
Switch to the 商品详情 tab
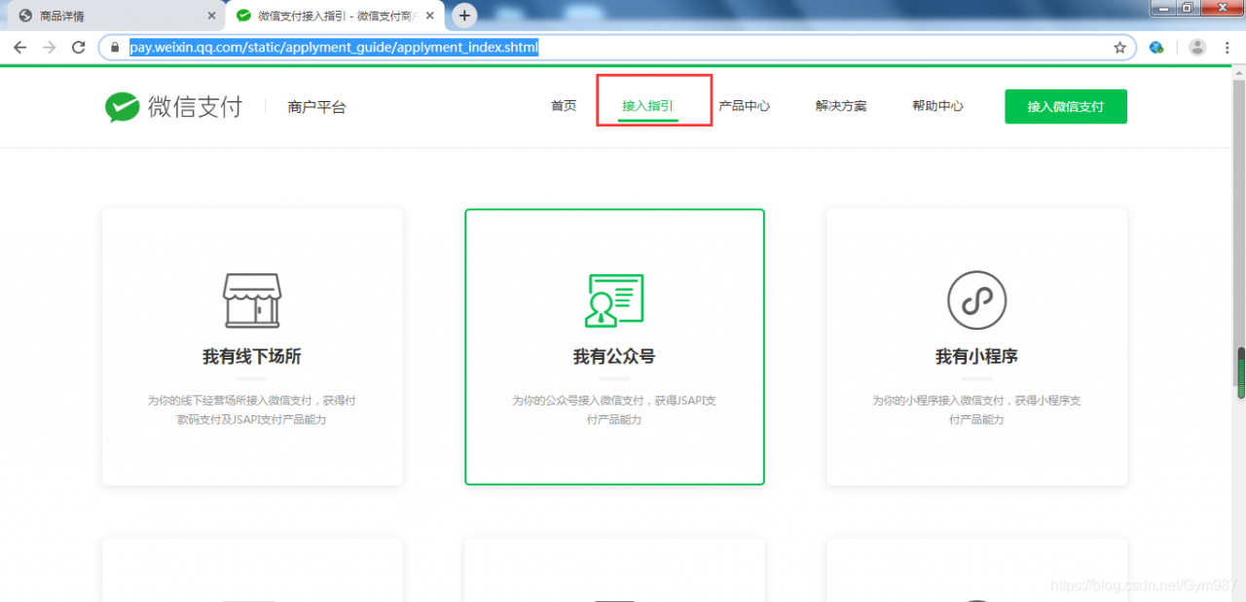[117, 16]
